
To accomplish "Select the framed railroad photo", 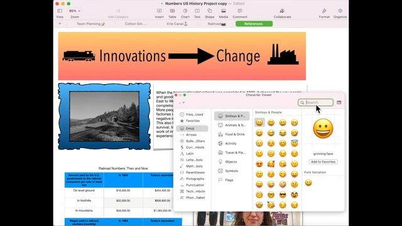I will (x=104, y=116).
